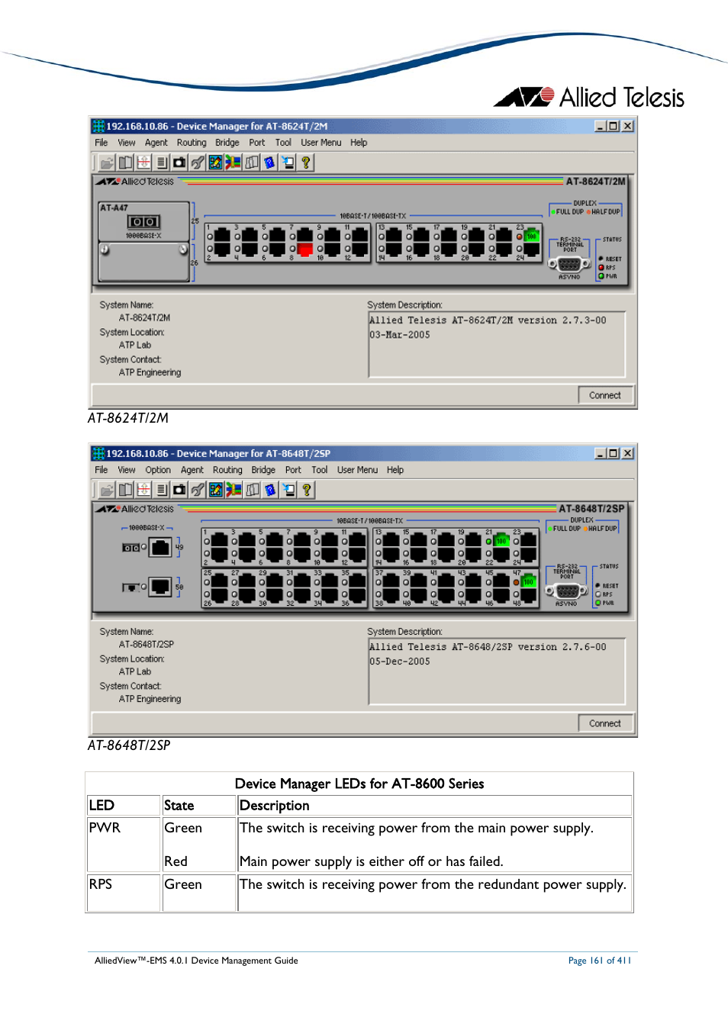Click the question mark help icon in AT-8648T/2SP toolbar
The width and height of the screenshot is (728, 1030).
click(306, 490)
